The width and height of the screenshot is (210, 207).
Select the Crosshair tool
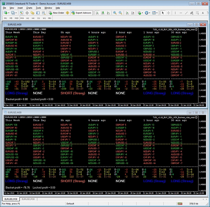click(168, 13)
